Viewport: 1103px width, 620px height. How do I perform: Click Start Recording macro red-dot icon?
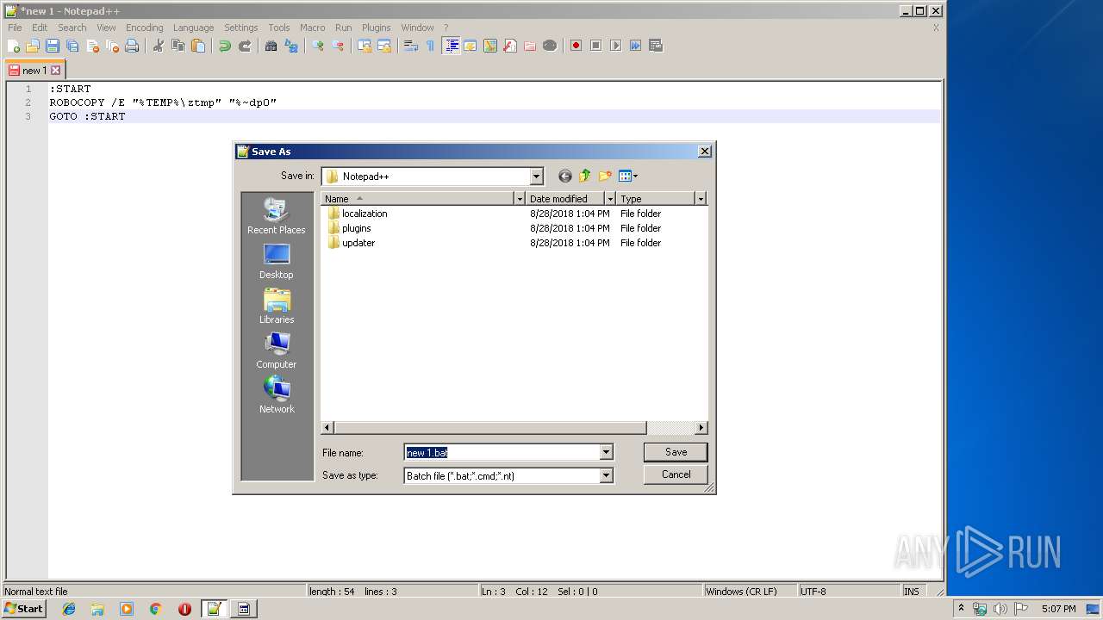pyautogui.click(x=576, y=46)
